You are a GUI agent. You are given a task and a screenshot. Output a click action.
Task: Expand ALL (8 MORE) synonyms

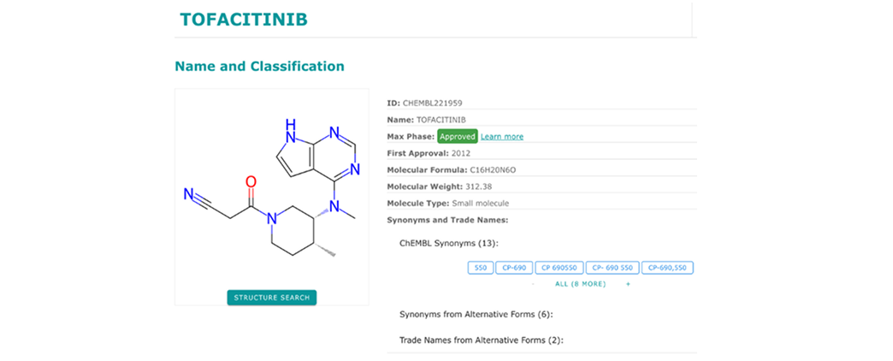tap(580, 284)
